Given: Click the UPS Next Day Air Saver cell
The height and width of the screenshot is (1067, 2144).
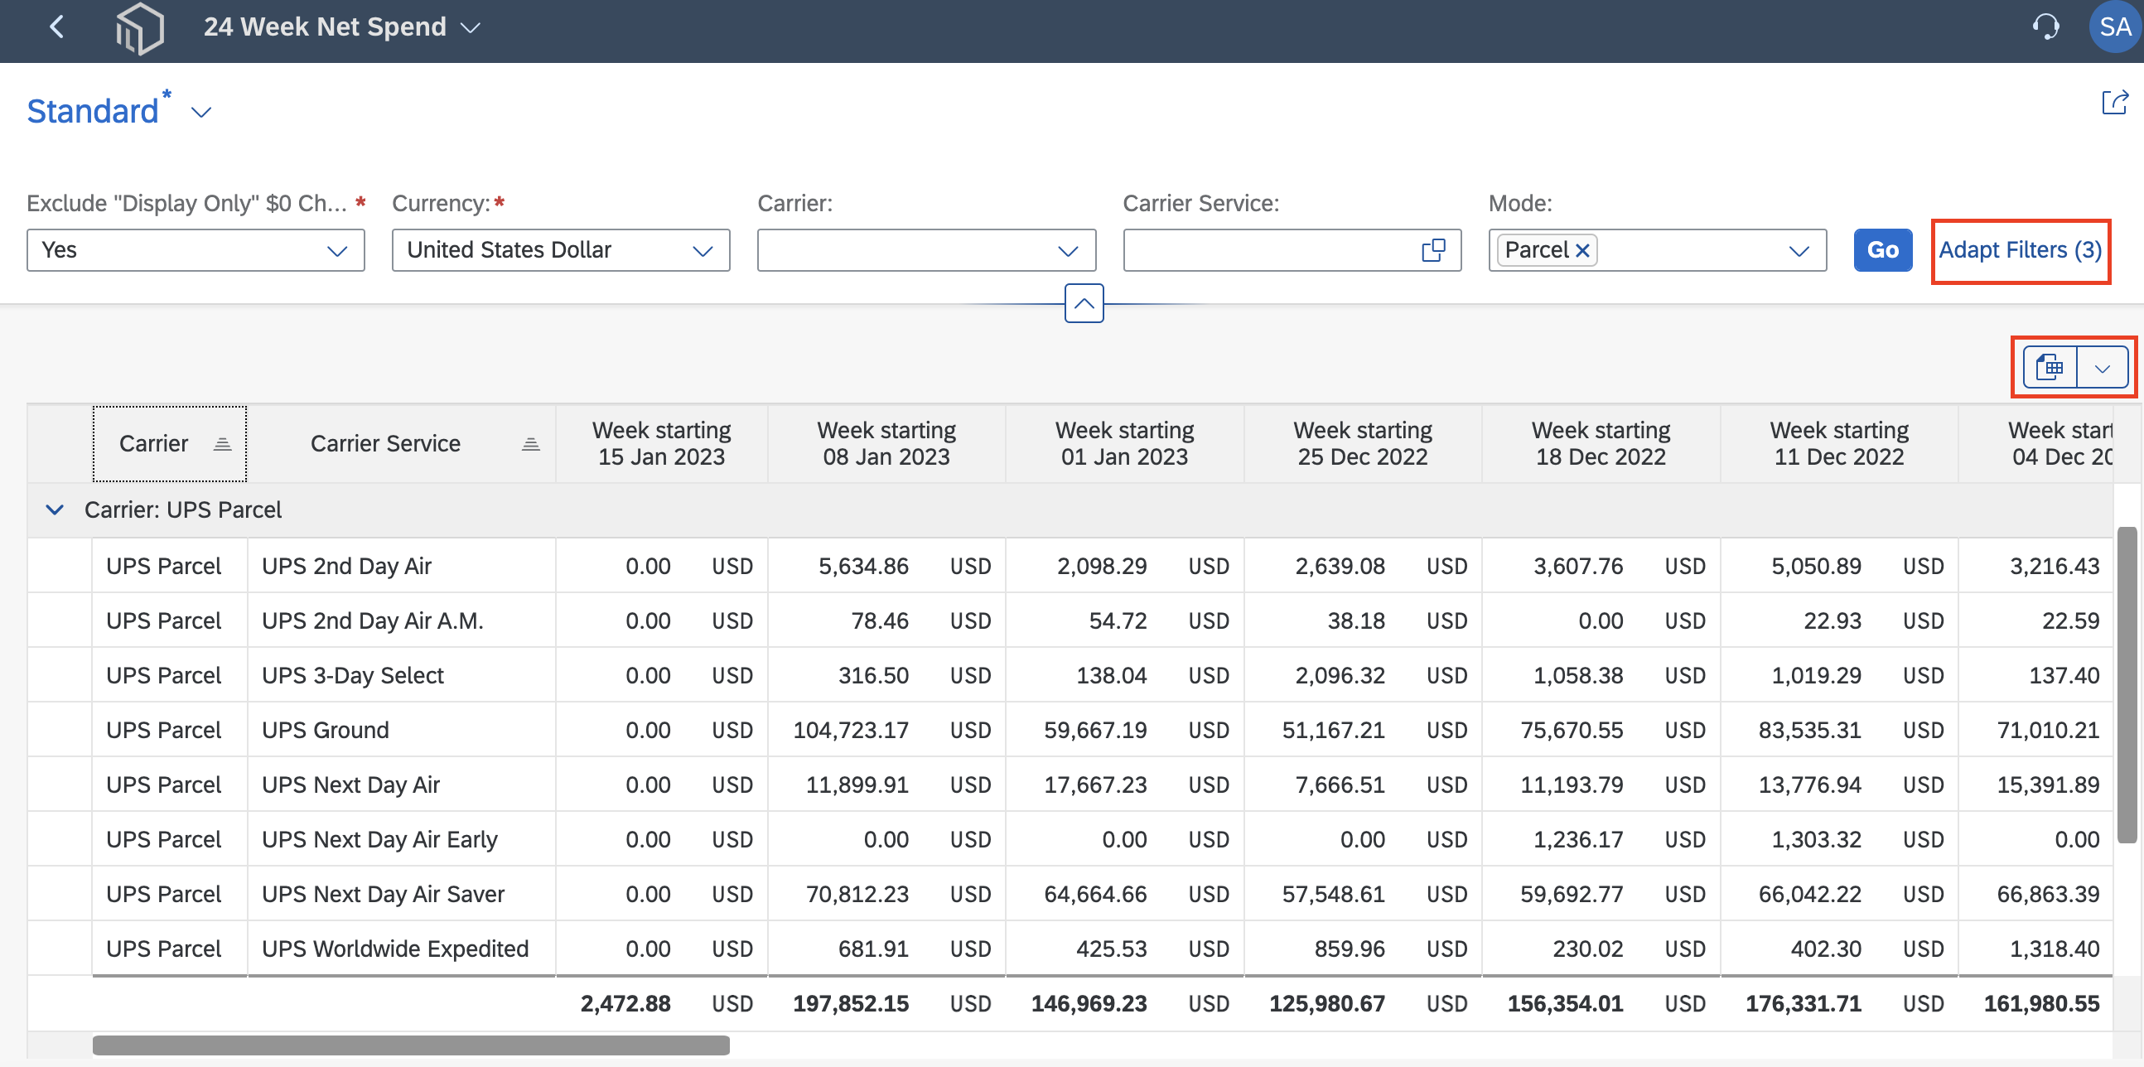Looking at the screenshot, I should click(x=401, y=894).
